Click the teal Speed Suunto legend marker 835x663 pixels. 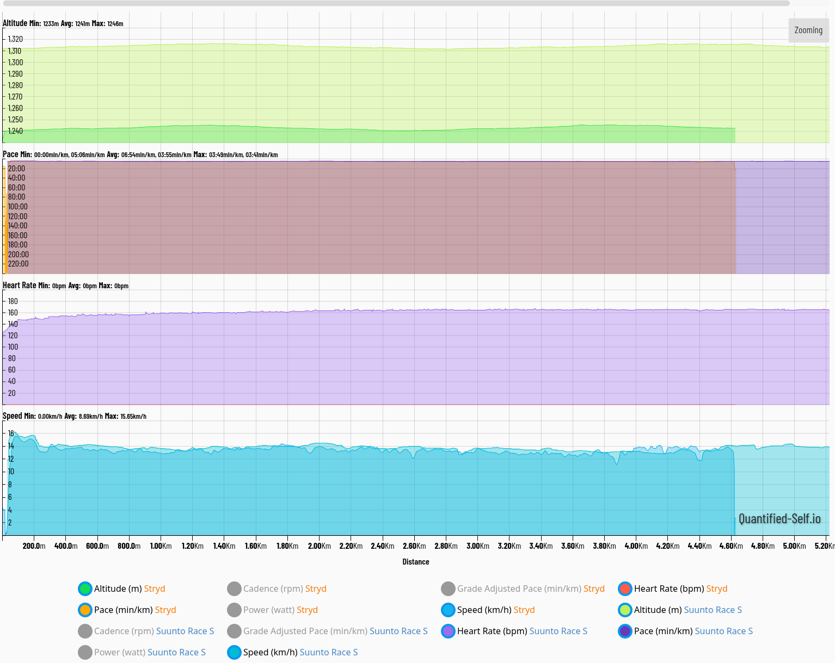[x=234, y=652]
